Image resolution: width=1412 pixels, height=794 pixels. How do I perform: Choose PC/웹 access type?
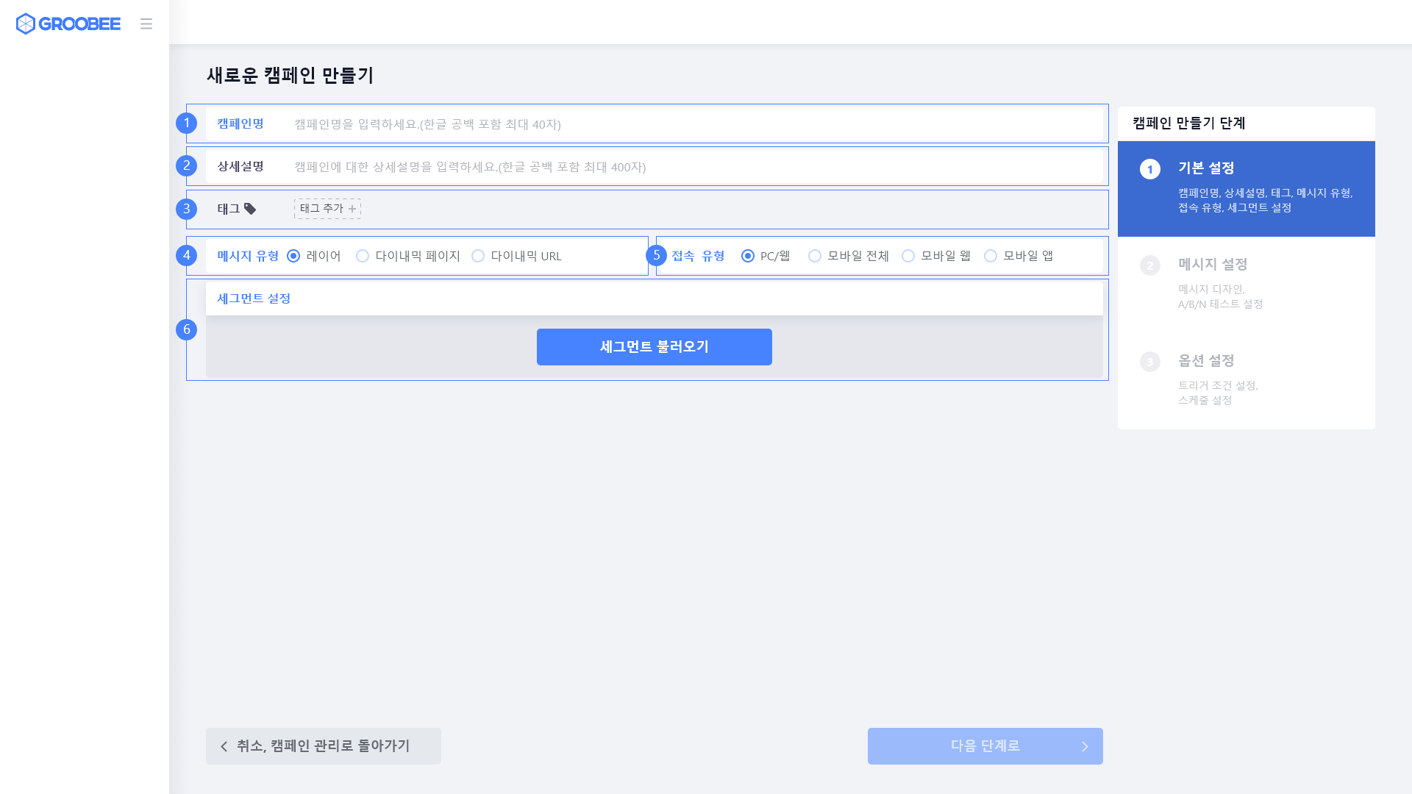tap(748, 256)
